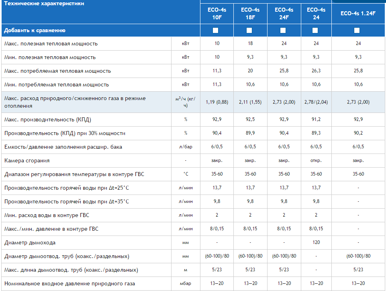The image size is (386, 291).
Task: Click row 'Мин. расход воды в контуре ГВС'
Action: [193, 215]
